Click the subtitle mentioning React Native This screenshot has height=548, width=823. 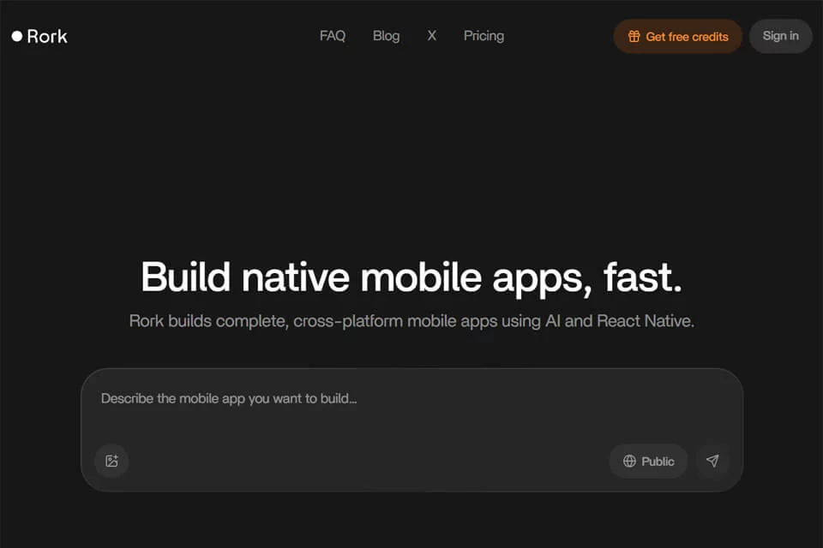(x=411, y=321)
